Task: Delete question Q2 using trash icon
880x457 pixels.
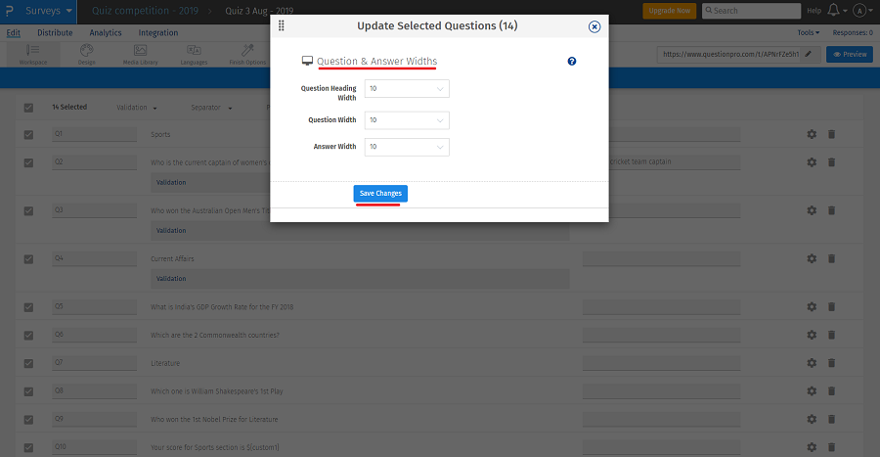Action: click(x=831, y=161)
